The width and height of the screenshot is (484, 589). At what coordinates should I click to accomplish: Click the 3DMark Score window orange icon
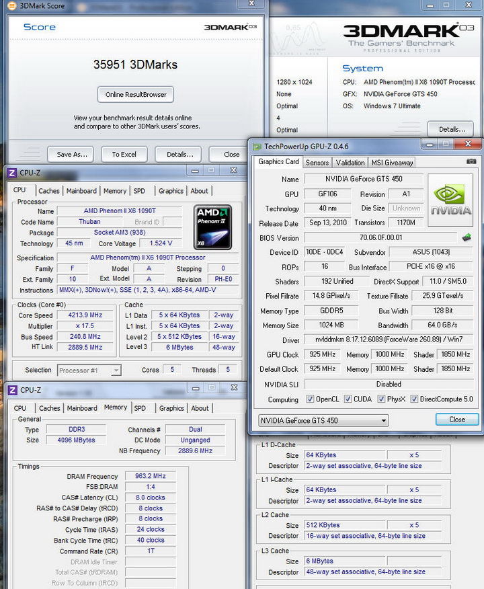coord(12,5)
